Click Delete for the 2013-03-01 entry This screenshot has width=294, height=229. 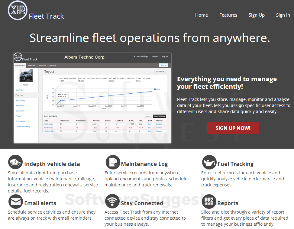159,128
